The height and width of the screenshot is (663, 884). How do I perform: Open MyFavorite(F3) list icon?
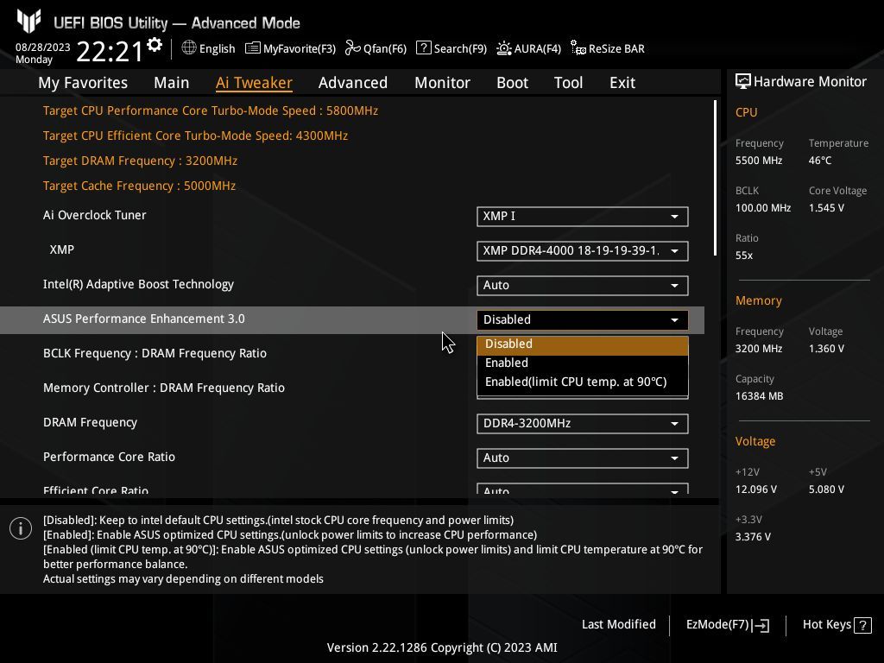point(253,48)
